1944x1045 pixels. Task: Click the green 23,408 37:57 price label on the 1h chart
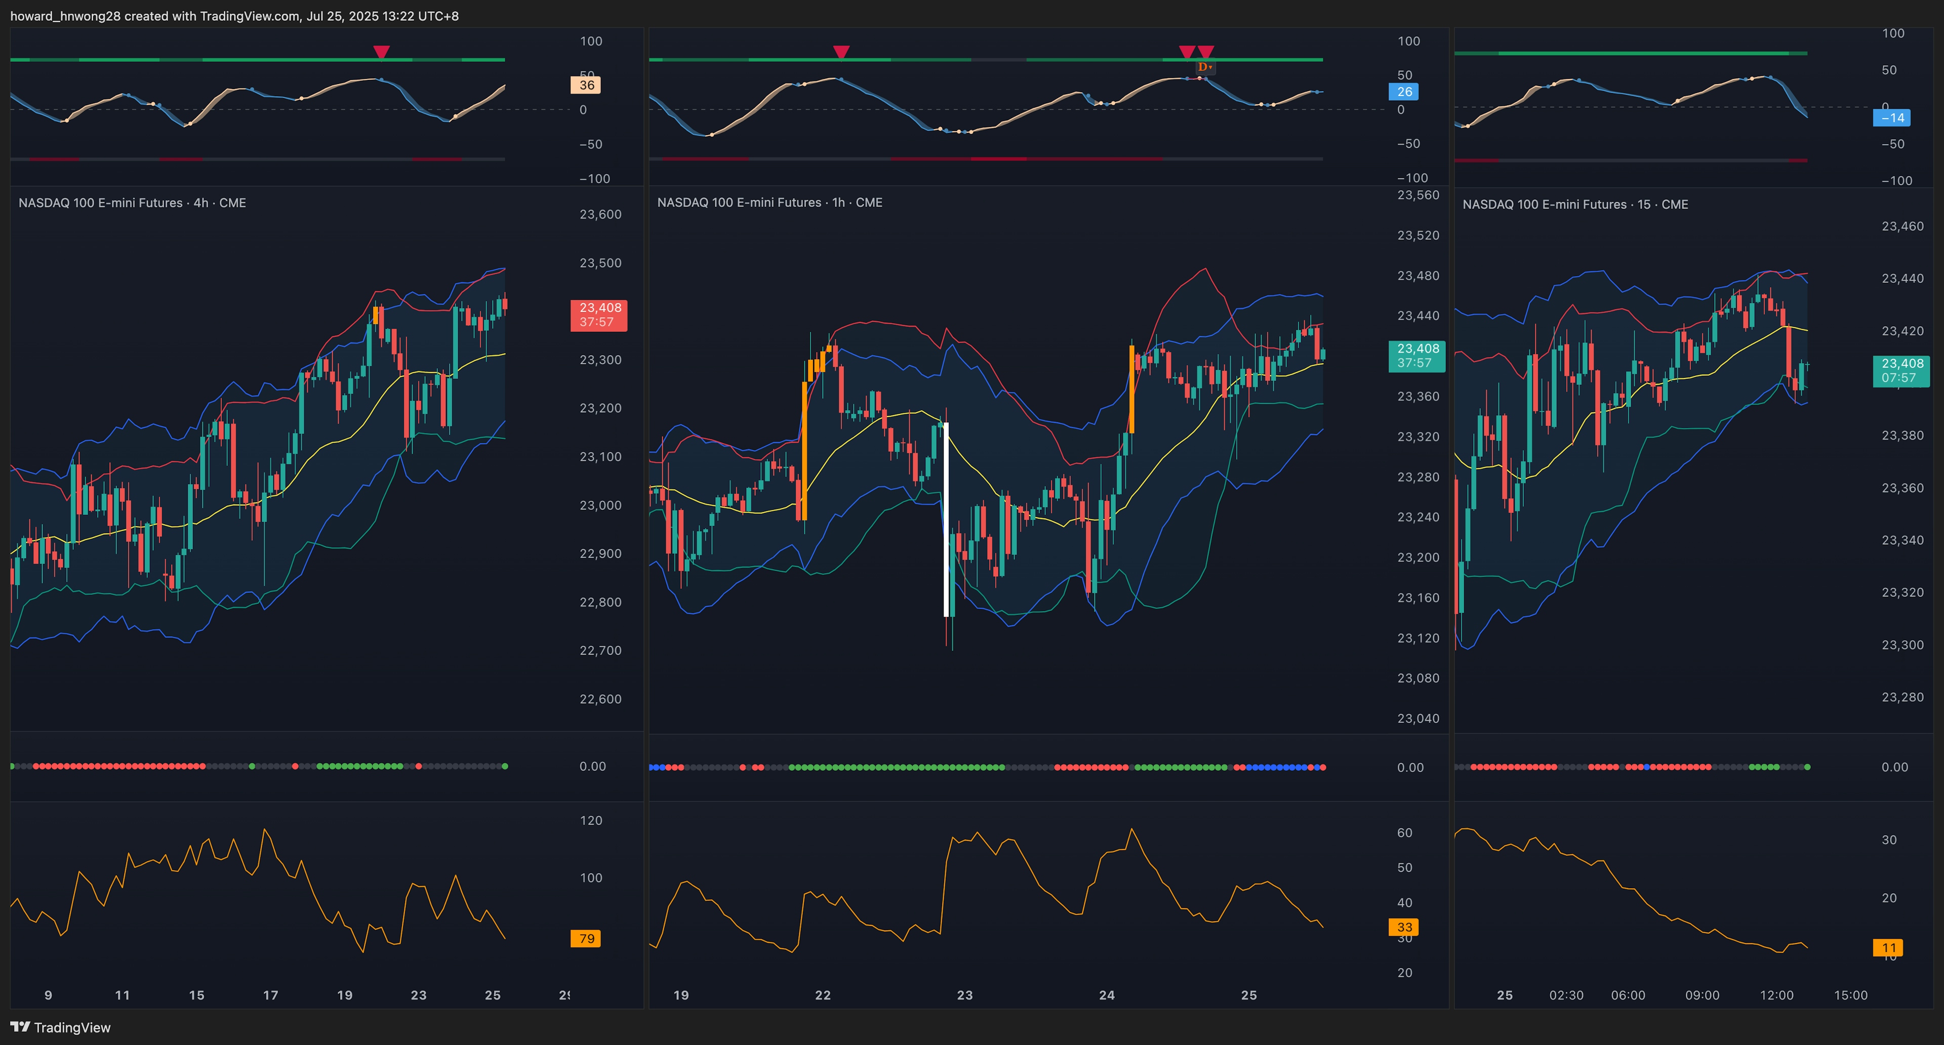click(x=1417, y=356)
